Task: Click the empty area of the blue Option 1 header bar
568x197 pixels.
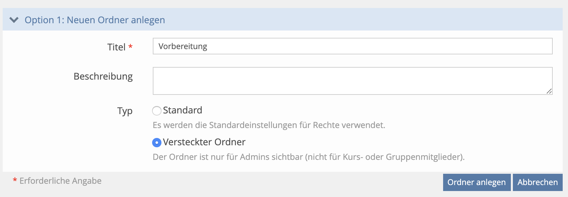Action: (x=365, y=20)
